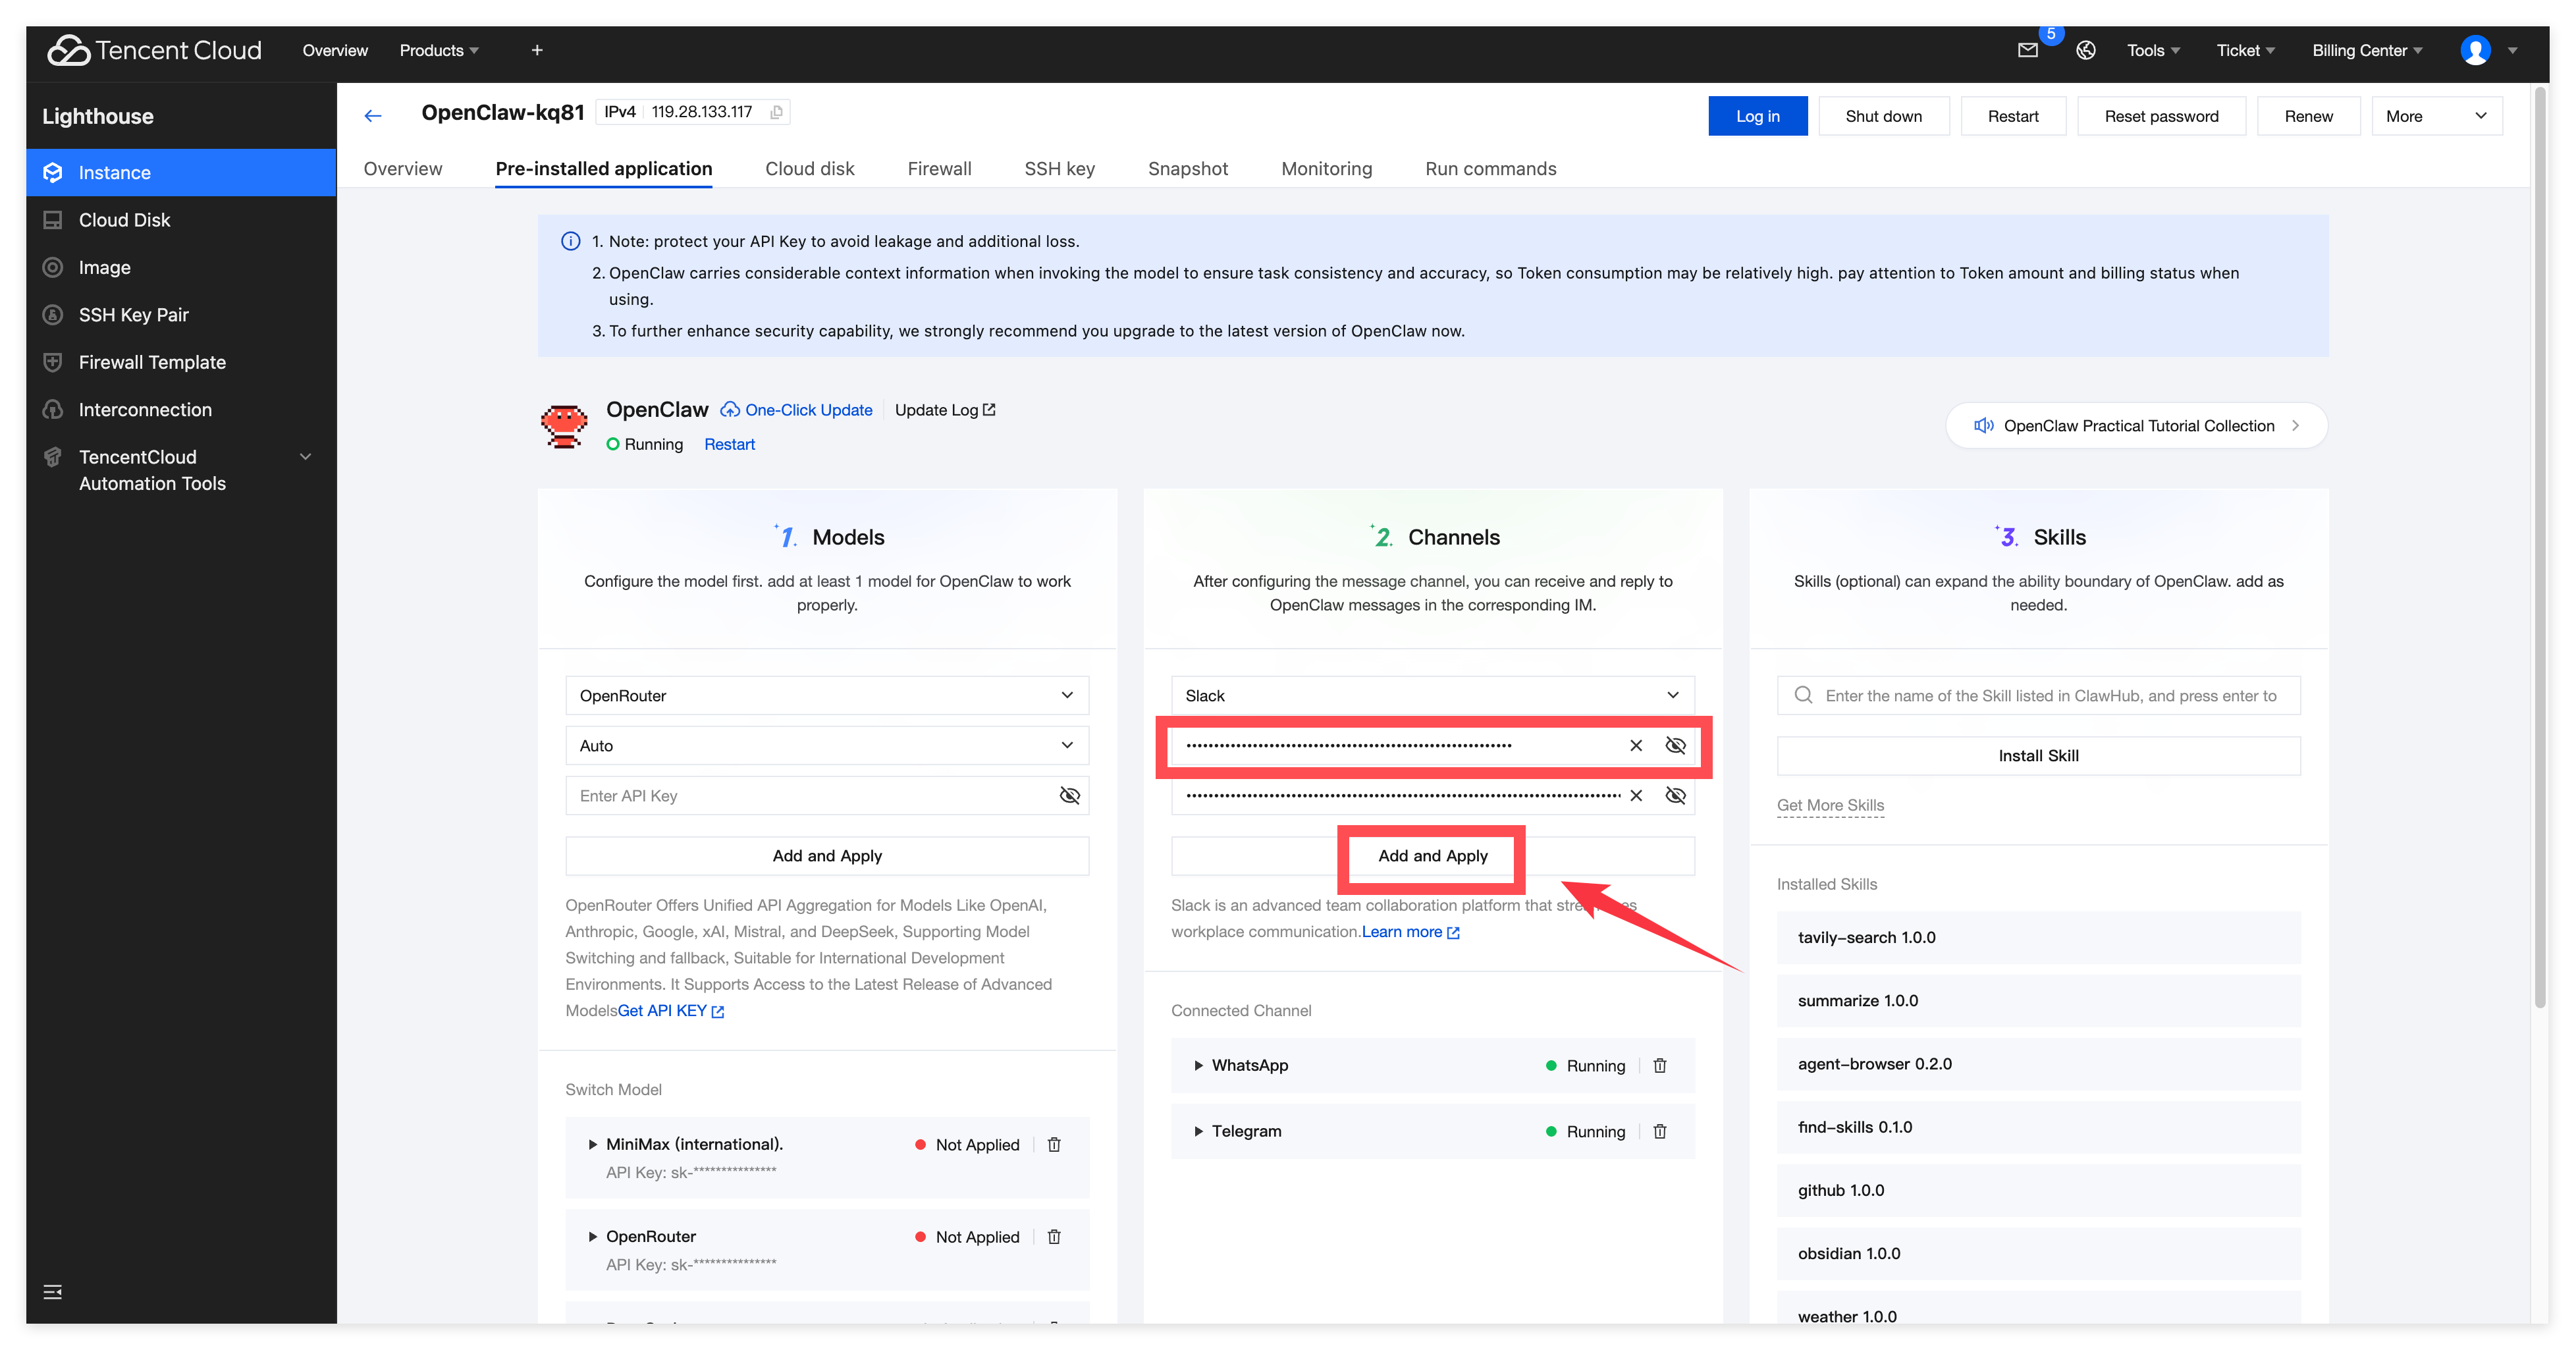Clear the first Slack token field
Image resolution: width=2576 pixels, height=1350 pixels.
[x=1636, y=745]
